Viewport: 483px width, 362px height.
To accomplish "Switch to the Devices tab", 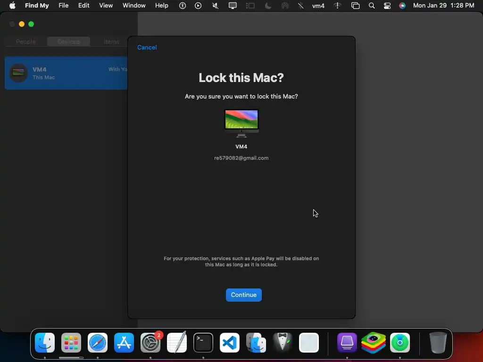I will [69, 41].
